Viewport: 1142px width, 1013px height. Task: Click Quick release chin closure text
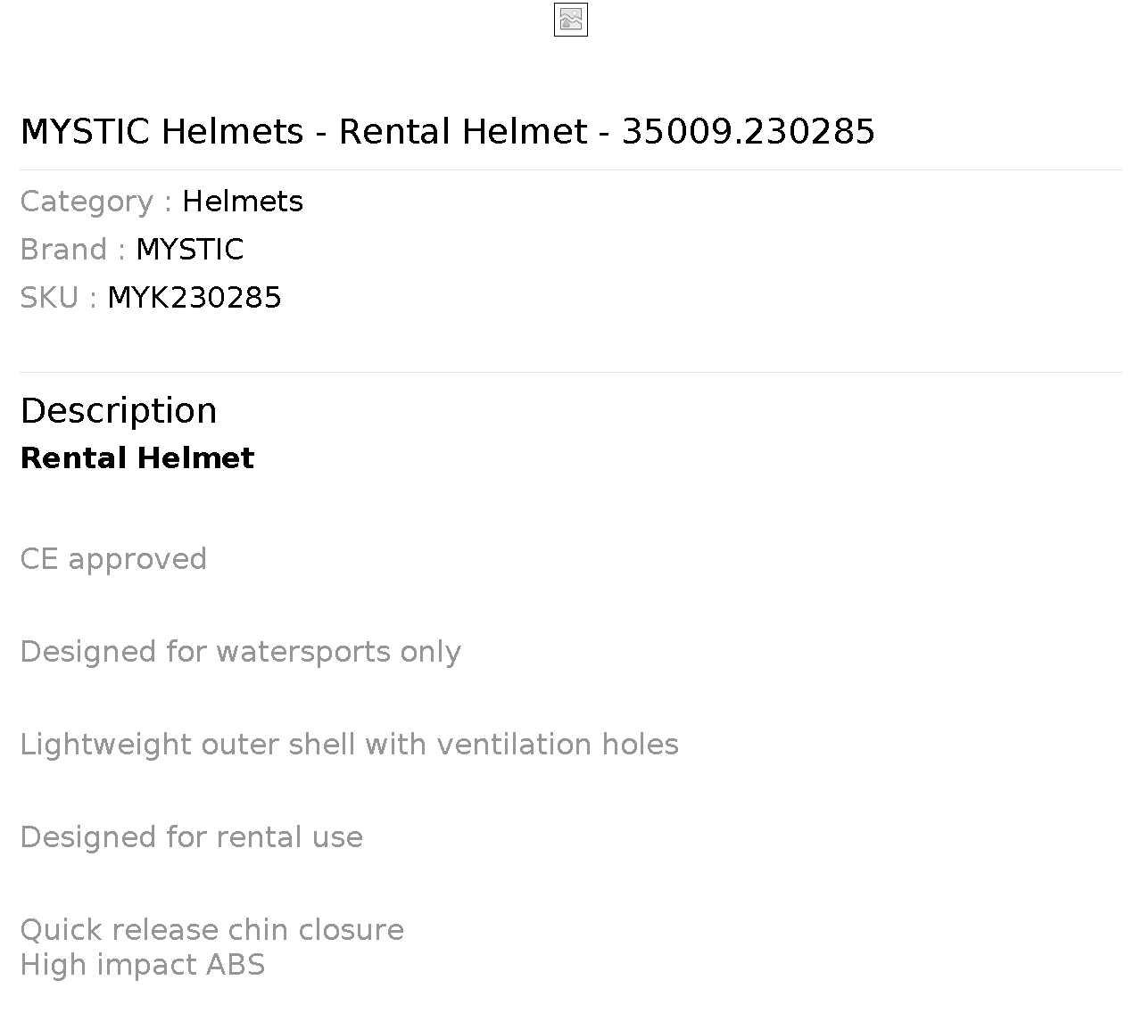[212, 930]
